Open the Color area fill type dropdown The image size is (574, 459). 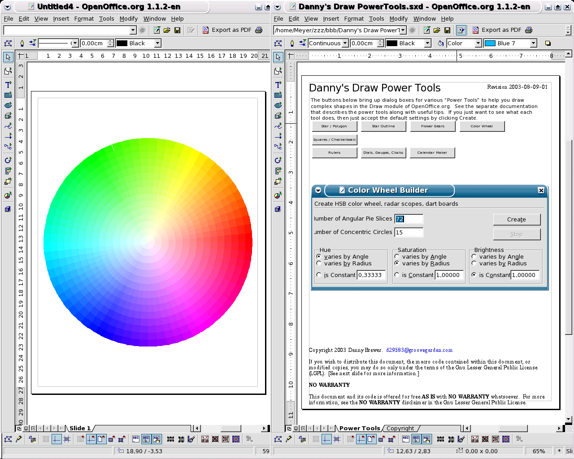[x=478, y=43]
